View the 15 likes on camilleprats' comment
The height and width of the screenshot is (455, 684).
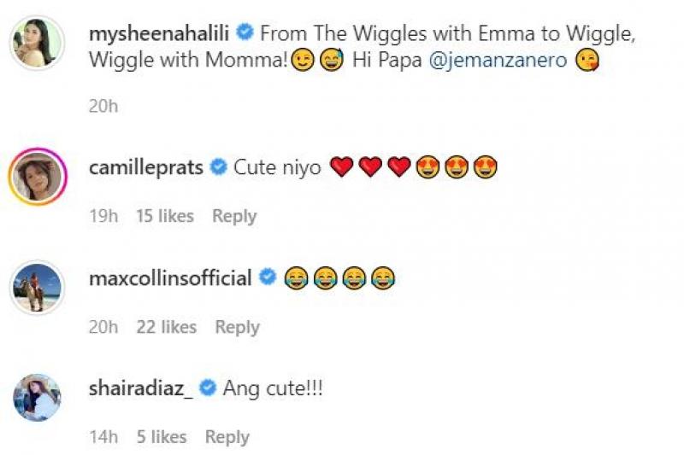165,216
